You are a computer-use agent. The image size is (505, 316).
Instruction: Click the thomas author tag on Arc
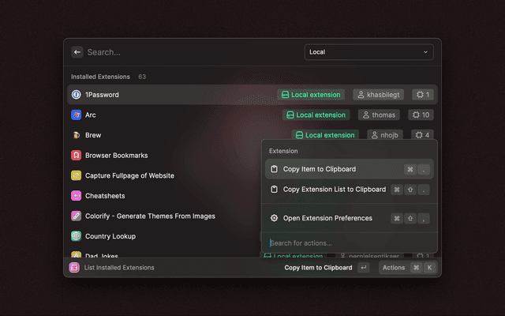[x=379, y=115]
